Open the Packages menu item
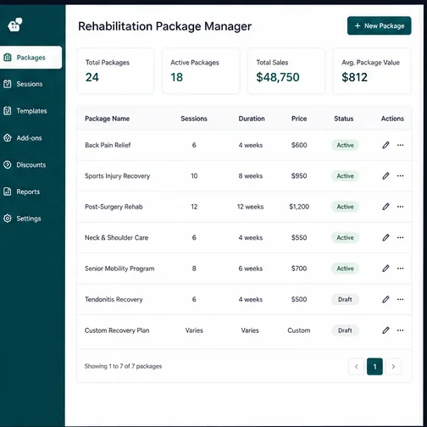The image size is (427, 427). 30,58
